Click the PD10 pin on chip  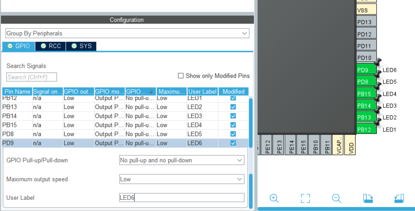(x=366, y=57)
